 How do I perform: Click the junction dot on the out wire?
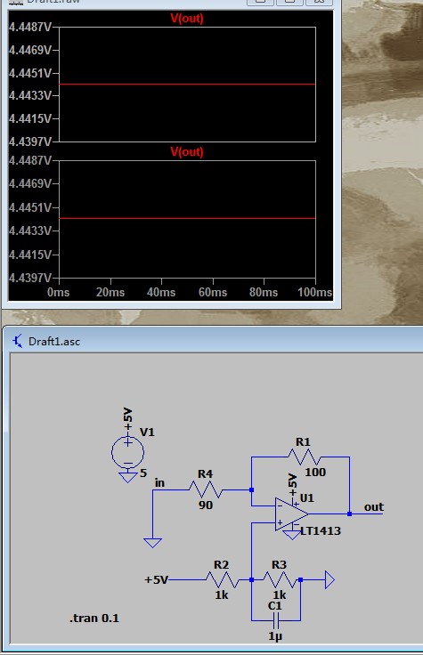pos(349,513)
